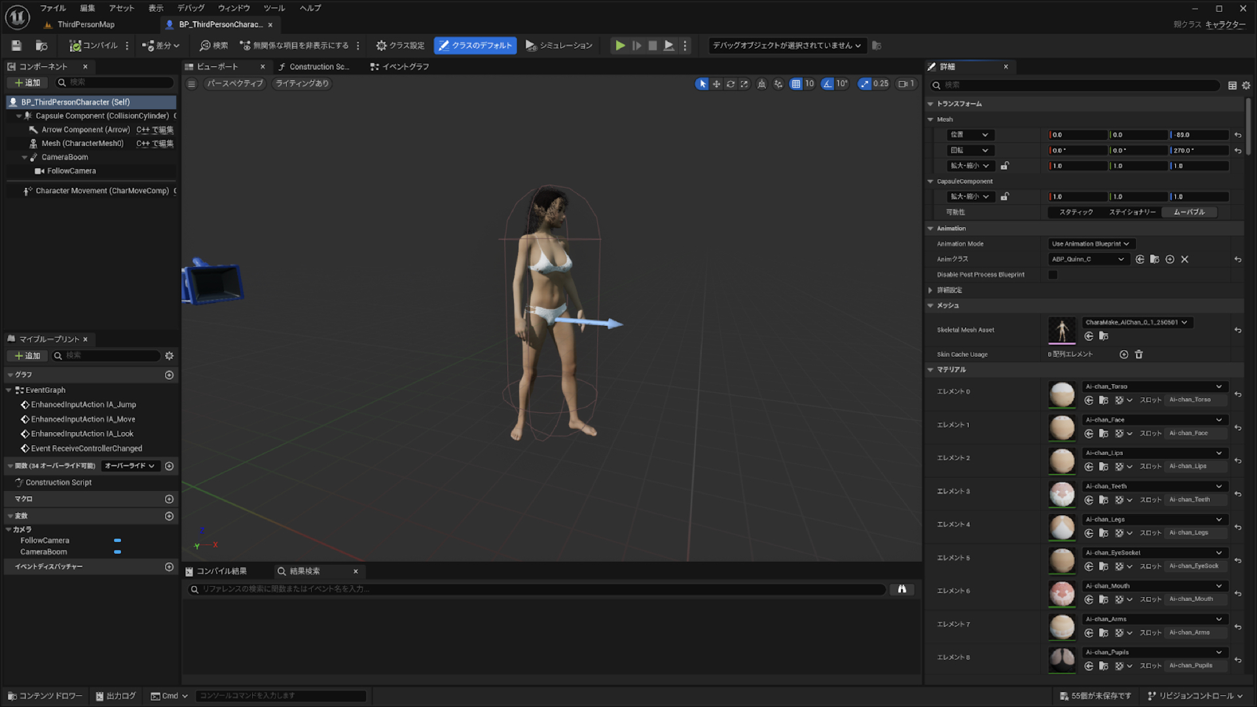Image resolution: width=1257 pixels, height=707 pixels.
Task: Collapse トランスフォーム section
Action: (x=930, y=103)
